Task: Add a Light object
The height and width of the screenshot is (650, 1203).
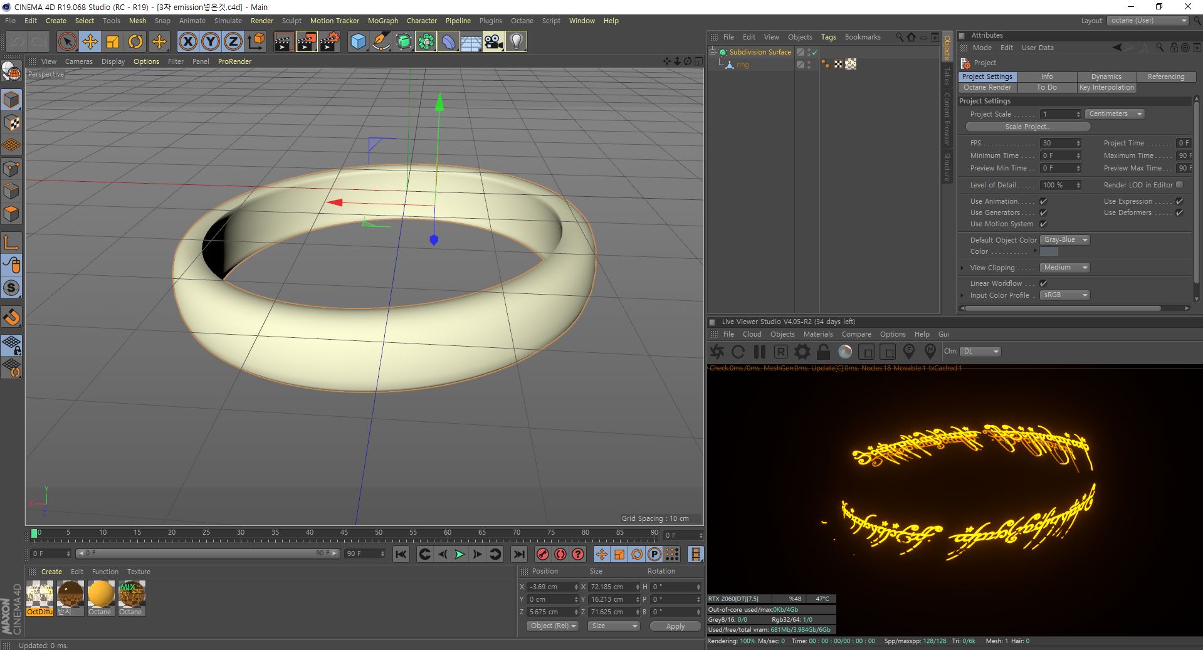Action: [x=516, y=42]
